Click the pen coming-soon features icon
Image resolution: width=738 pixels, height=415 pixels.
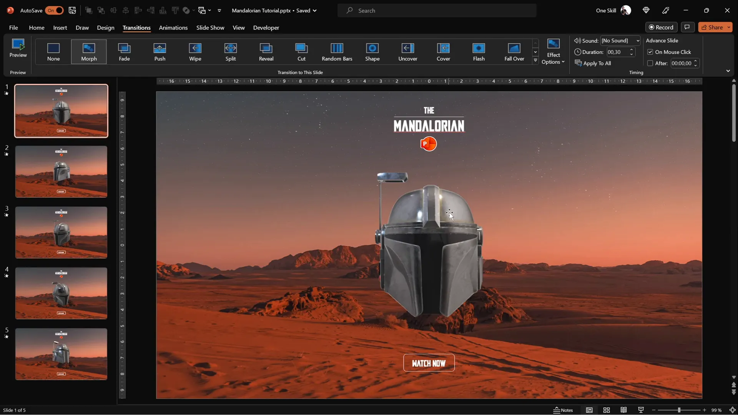point(666,10)
